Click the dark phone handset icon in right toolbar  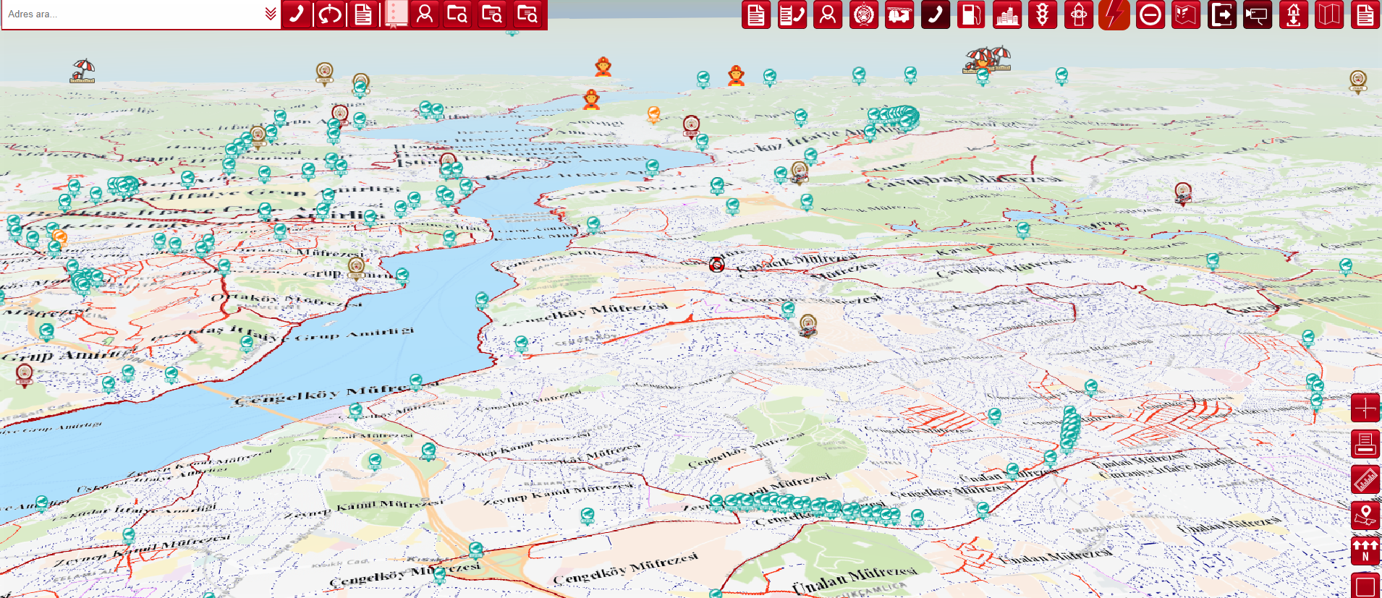pos(936,14)
